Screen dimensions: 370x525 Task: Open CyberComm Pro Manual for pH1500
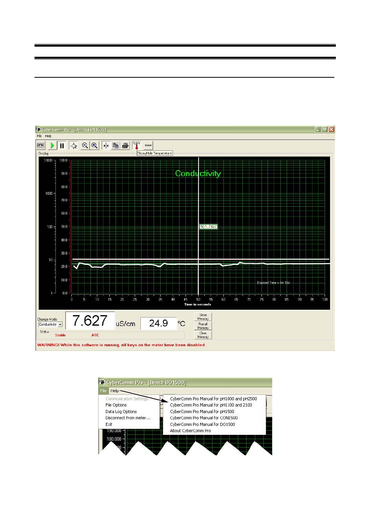[x=202, y=412]
